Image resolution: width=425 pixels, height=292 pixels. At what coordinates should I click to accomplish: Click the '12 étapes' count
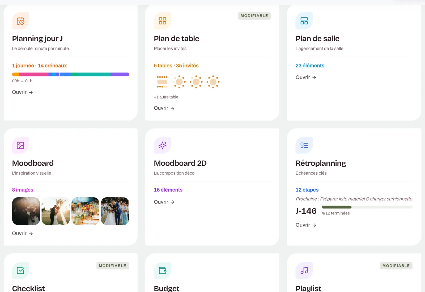click(307, 190)
